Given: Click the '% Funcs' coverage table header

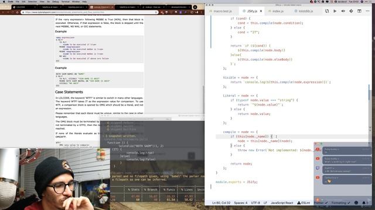Looking at the screenshot, I should (x=169, y=190).
